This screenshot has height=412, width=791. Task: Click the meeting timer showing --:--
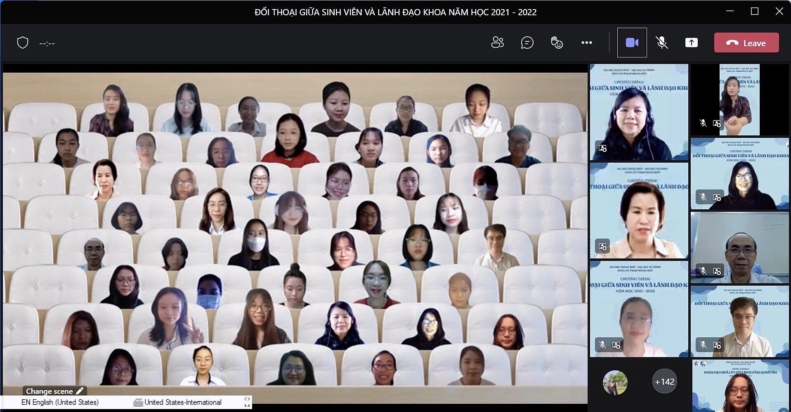[47, 43]
